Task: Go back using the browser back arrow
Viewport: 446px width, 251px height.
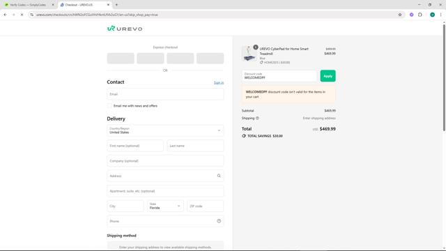Action: (x=5, y=15)
